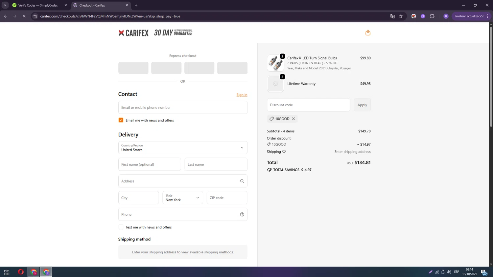The width and height of the screenshot is (493, 277).
Task: Click the Sign in link
Action: point(242,95)
